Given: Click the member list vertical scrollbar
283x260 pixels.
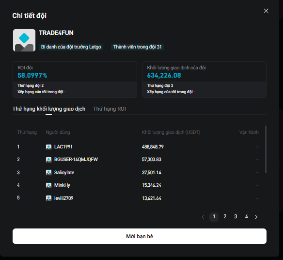Looking at the screenshot, I should click(266, 149).
